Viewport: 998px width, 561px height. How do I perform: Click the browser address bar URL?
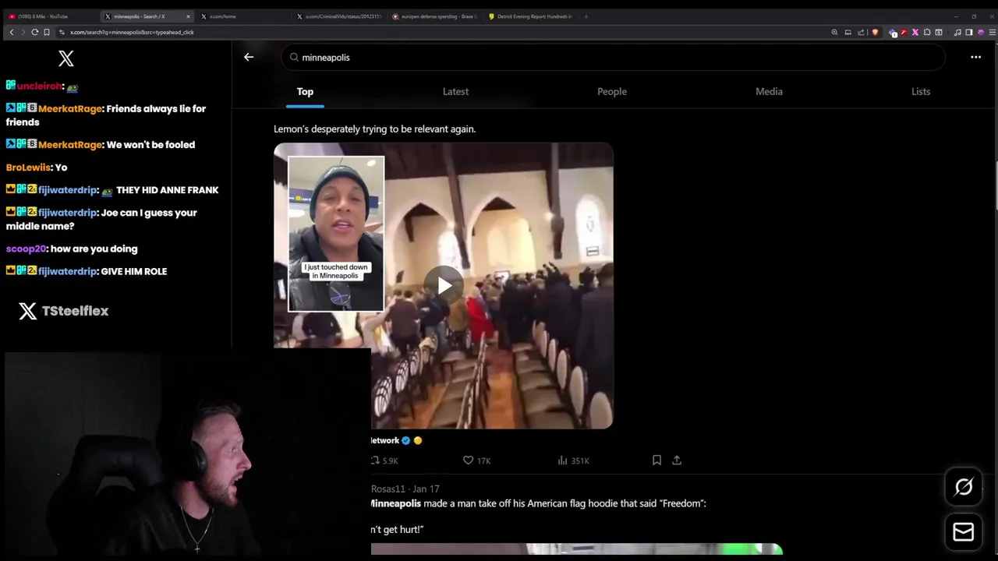pyautogui.click(x=132, y=32)
